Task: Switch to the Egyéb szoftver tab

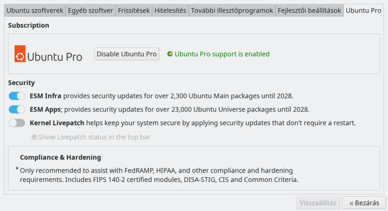Action: [90, 10]
